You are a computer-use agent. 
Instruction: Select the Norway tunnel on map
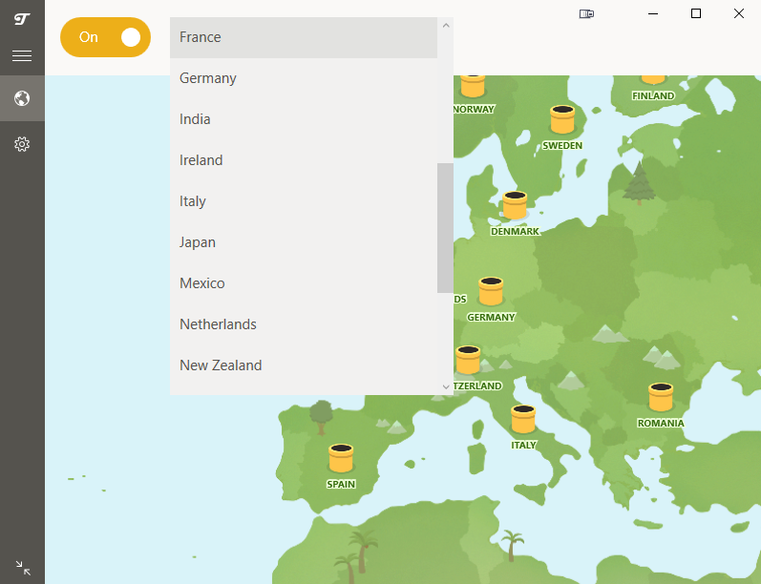click(x=473, y=86)
